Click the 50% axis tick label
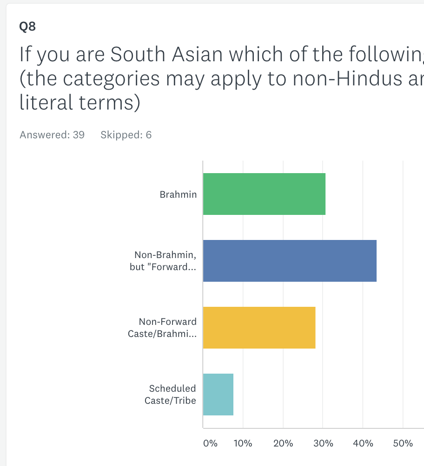Image resolution: width=424 pixels, height=466 pixels. (x=403, y=443)
